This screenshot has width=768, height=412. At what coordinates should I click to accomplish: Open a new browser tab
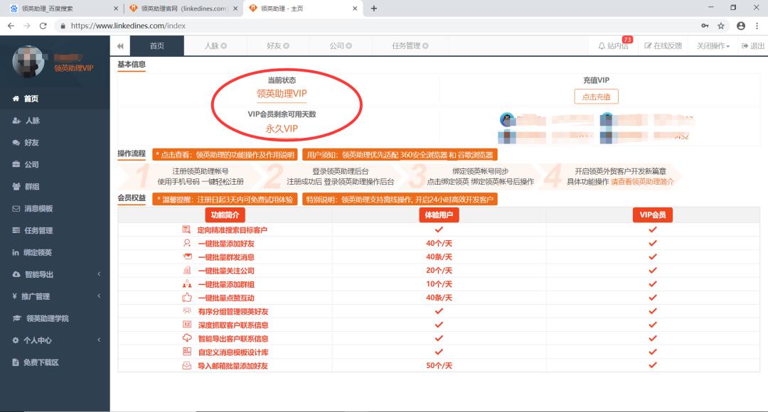tap(374, 9)
